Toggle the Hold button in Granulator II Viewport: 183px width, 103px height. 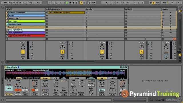coord(9,81)
